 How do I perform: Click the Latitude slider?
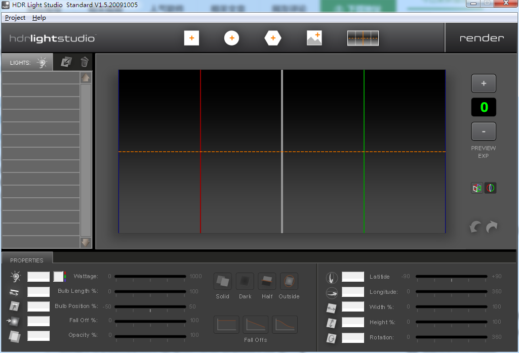[452, 276]
